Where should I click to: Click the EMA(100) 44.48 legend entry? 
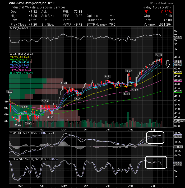click(x=20, y=70)
